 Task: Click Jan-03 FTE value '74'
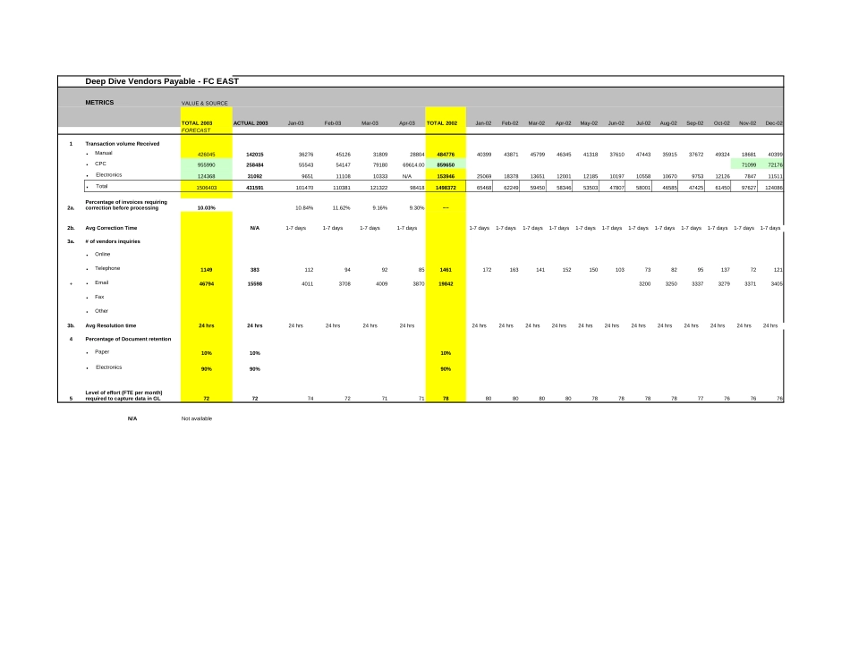(x=310, y=399)
